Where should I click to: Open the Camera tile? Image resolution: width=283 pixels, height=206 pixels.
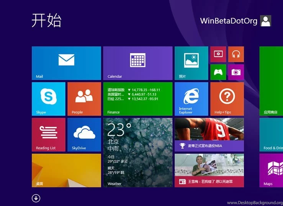236,72
